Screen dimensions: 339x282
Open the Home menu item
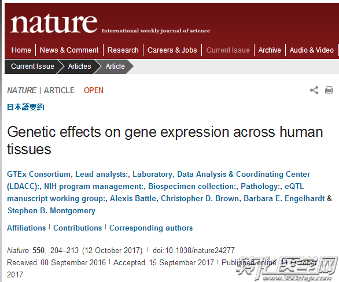point(21,50)
